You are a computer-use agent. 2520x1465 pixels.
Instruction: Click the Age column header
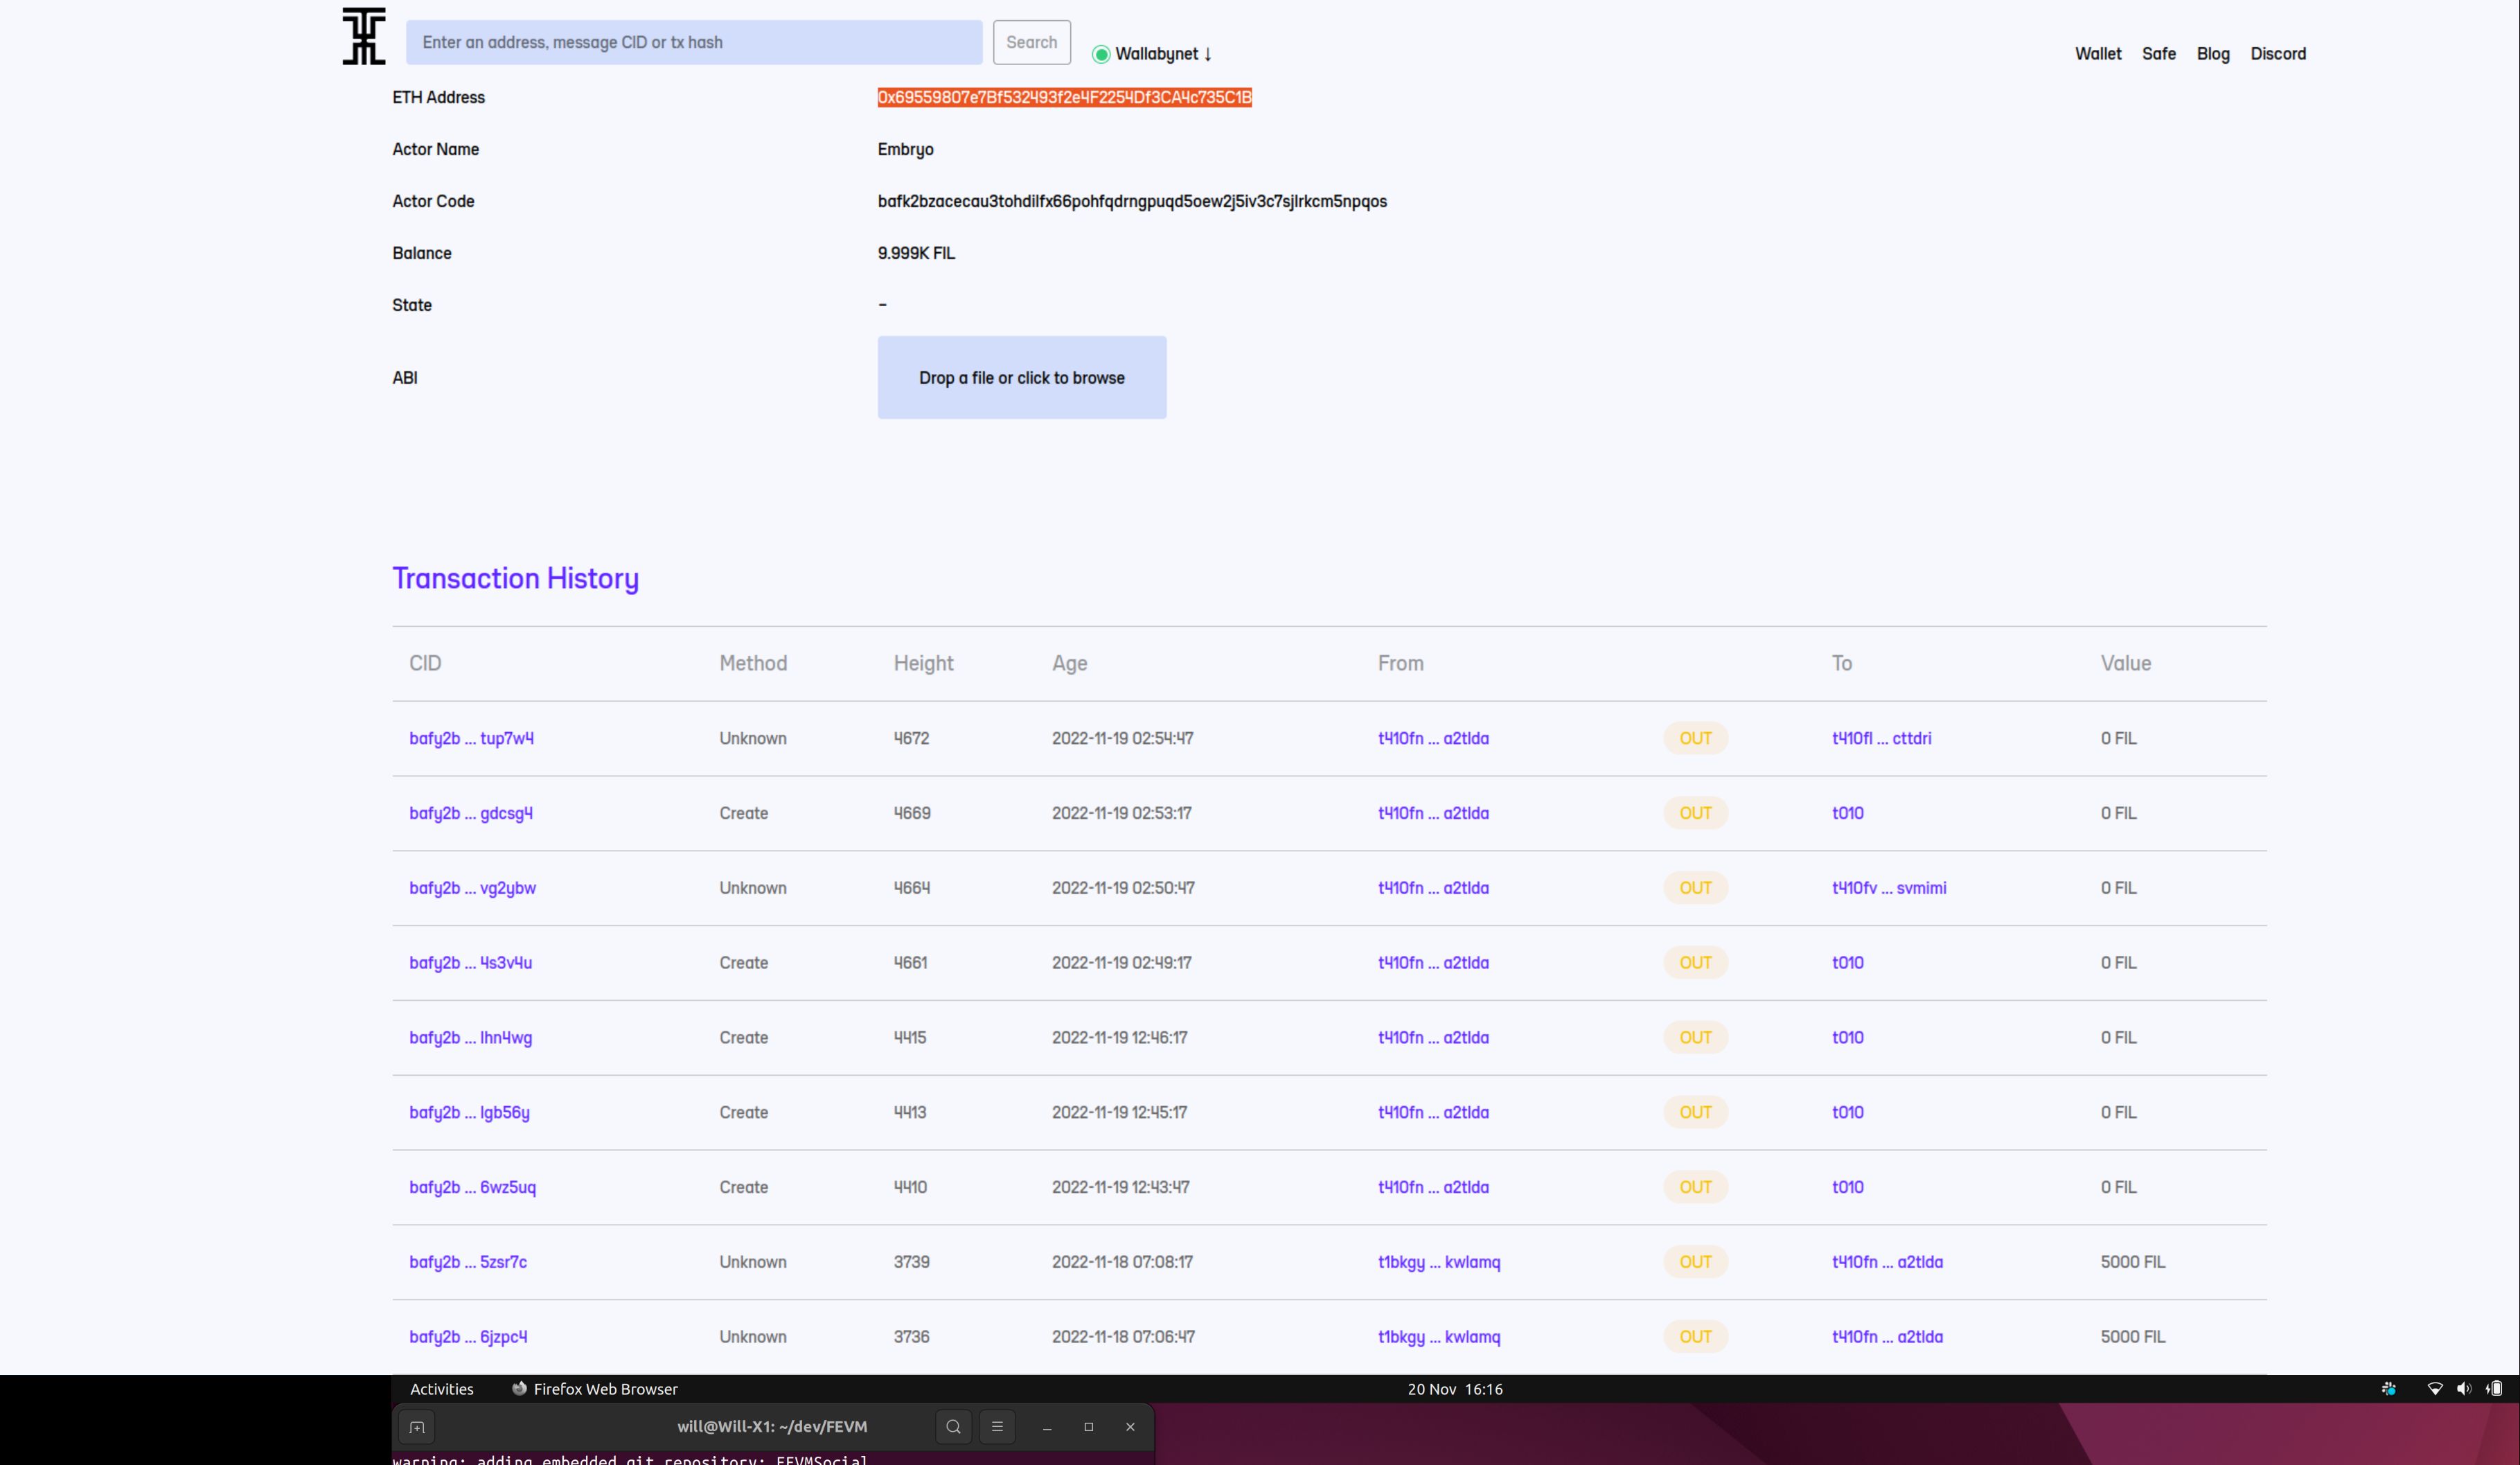tap(1069, 663)
